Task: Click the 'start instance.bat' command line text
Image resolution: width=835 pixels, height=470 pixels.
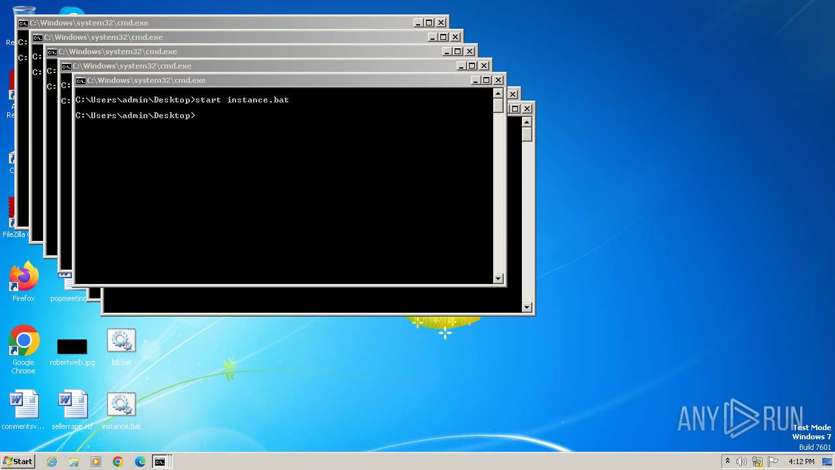Action: 242,100
